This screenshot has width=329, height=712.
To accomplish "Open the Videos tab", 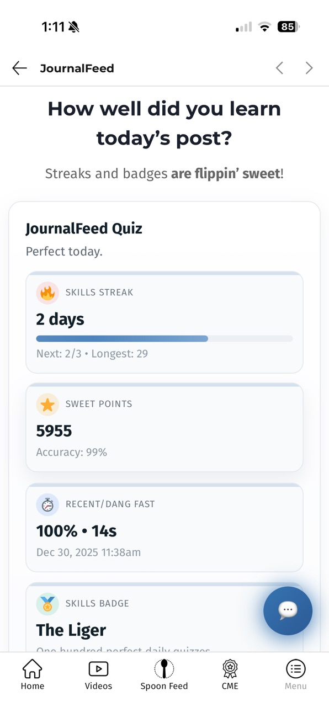I will [x=98, y=675].
